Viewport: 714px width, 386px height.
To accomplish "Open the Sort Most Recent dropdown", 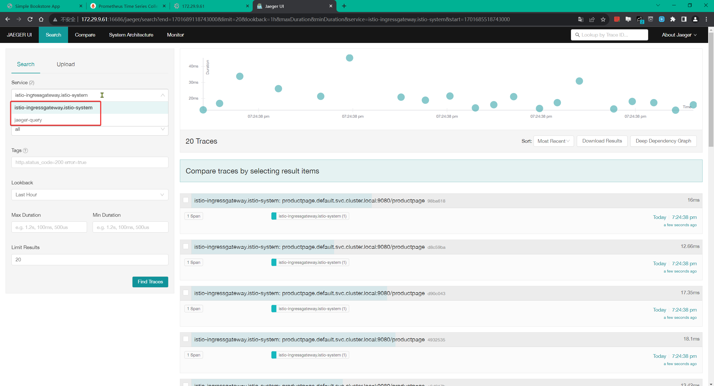I will (x=553, y=141).
